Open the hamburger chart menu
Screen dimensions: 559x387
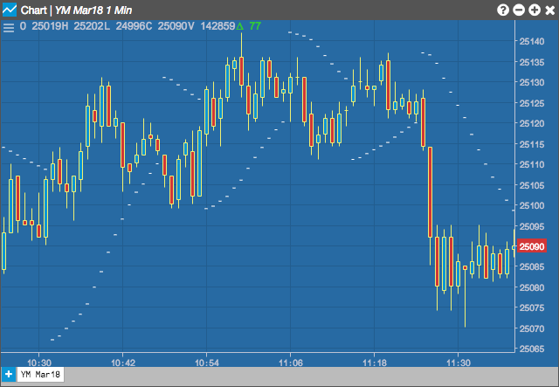click(x=9, y=27)
